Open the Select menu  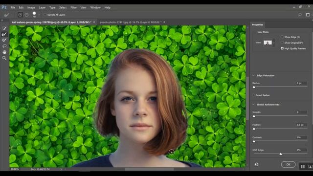tap(63, 8)
